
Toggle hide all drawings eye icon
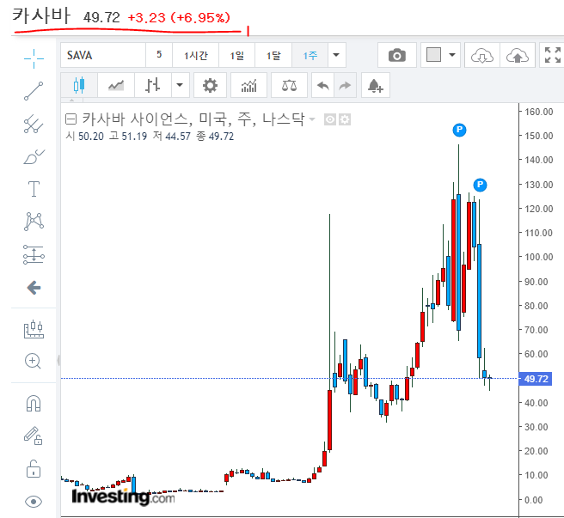tap(34, 502)
